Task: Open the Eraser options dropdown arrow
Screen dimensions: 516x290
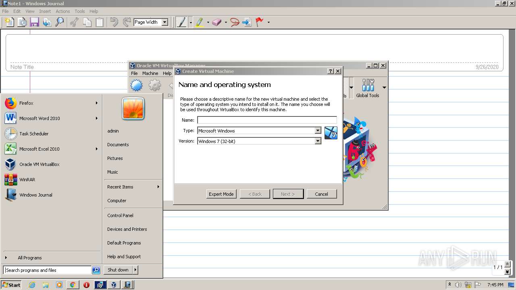Action: coord(226,23)
